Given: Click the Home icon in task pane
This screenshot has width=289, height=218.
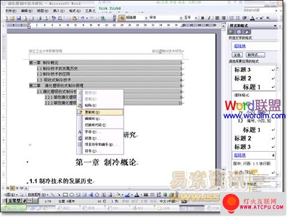Looking at the screenshot, I should [x=247, y=32].
